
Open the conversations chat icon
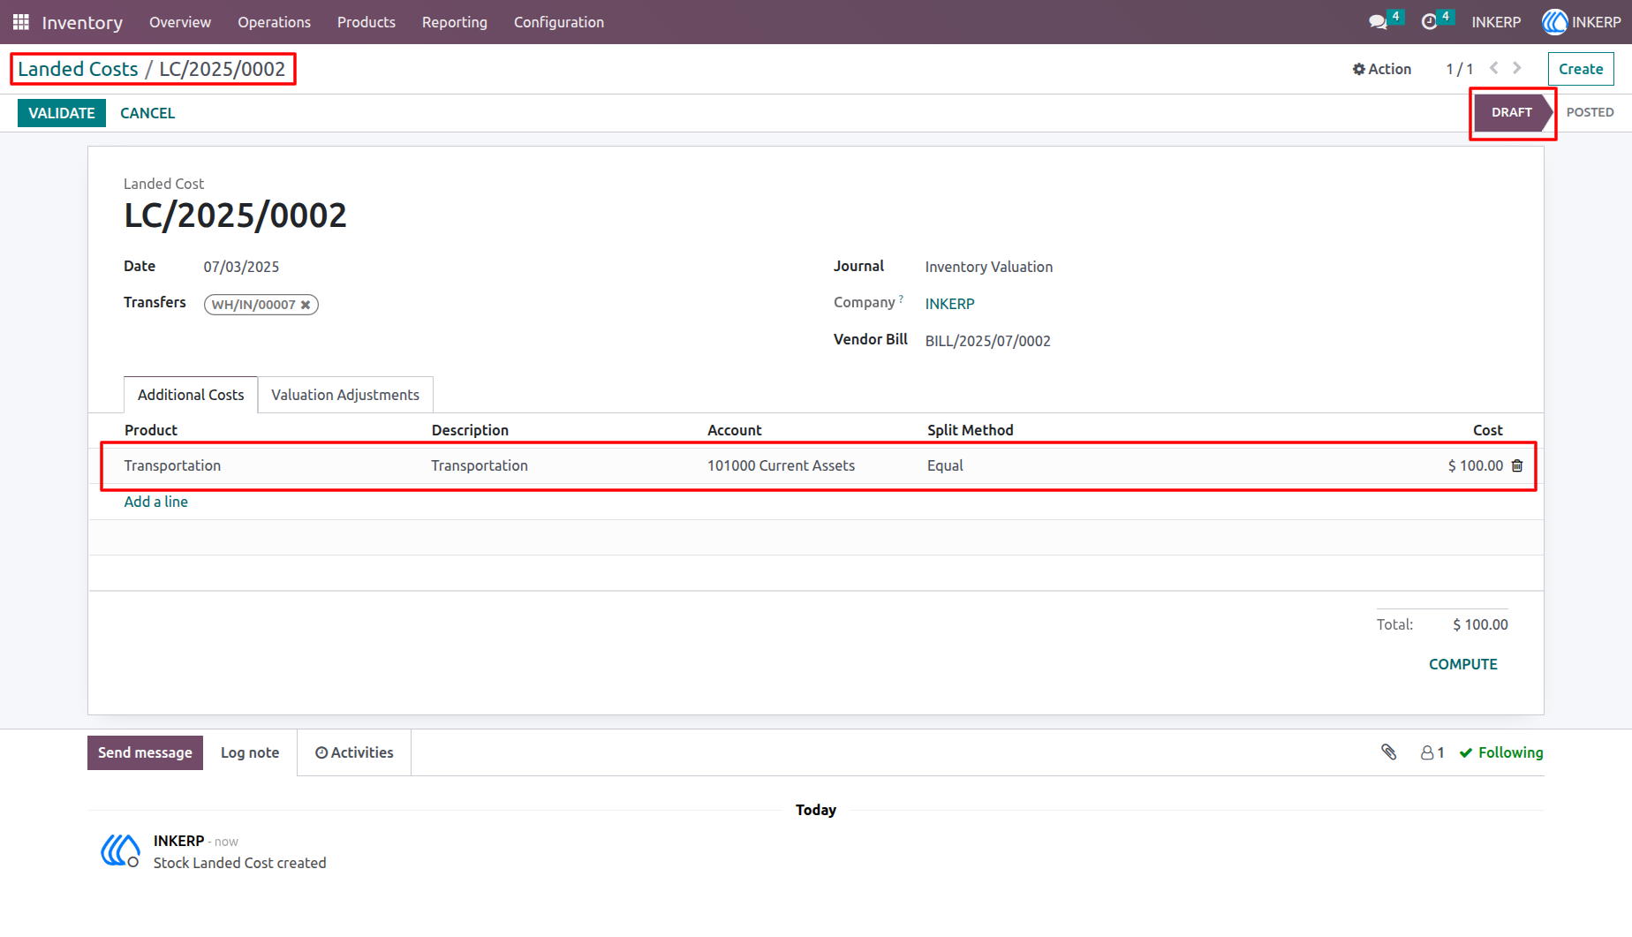1378,22
